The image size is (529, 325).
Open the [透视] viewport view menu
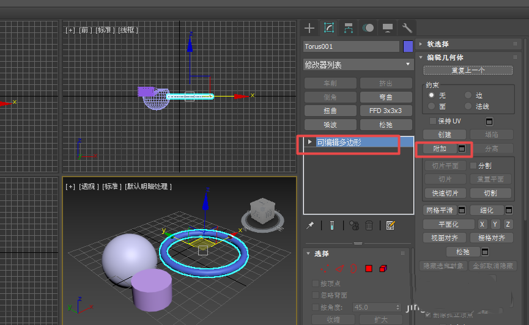click(x=89, y=186)
